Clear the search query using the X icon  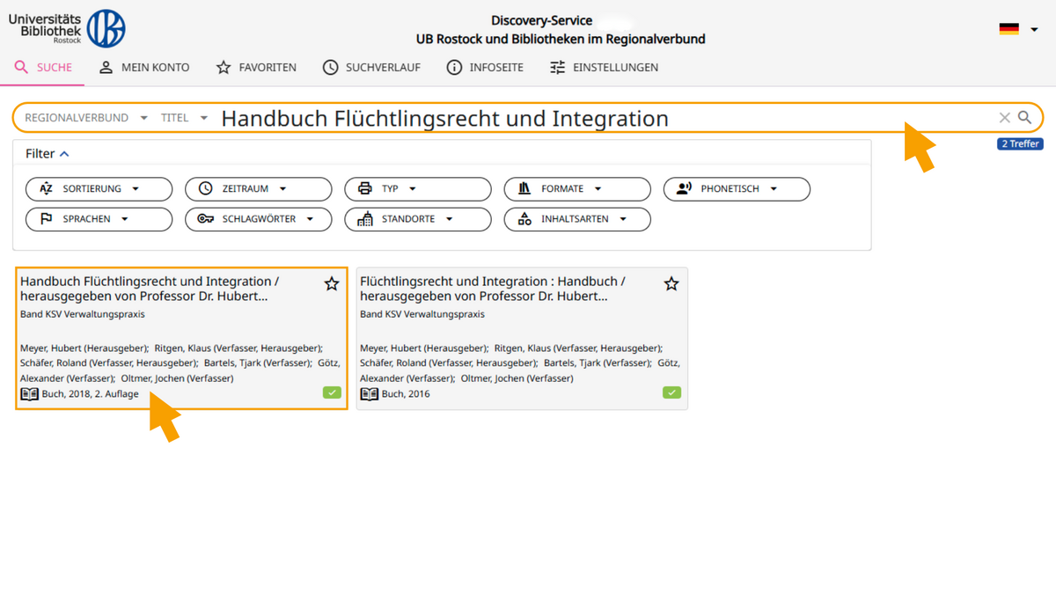[1004, 117]
